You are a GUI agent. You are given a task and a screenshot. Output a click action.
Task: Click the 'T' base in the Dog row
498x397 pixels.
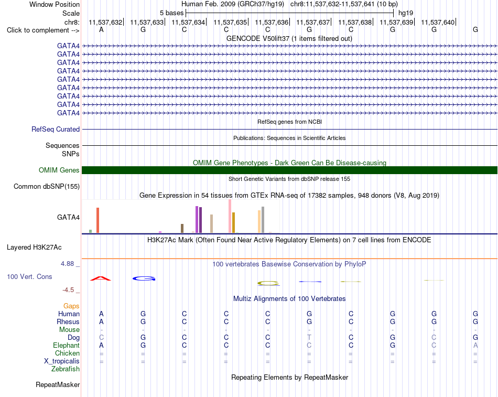coord(309,337)
